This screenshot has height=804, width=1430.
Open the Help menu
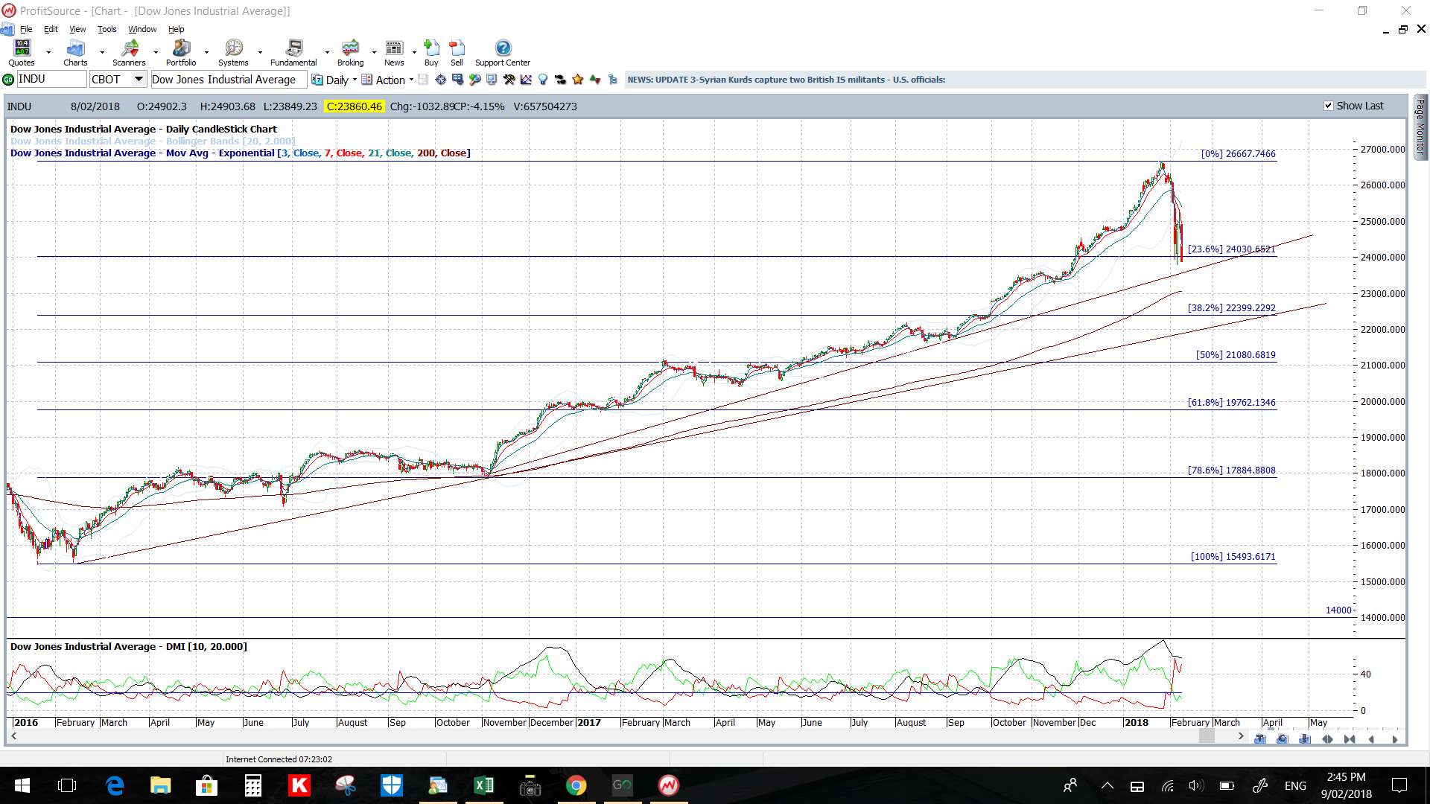pos(176,29)
